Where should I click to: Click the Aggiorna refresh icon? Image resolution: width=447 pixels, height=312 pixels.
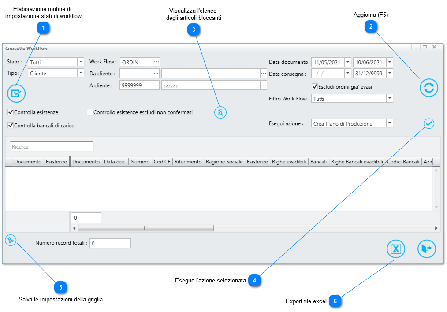(429, 88)
